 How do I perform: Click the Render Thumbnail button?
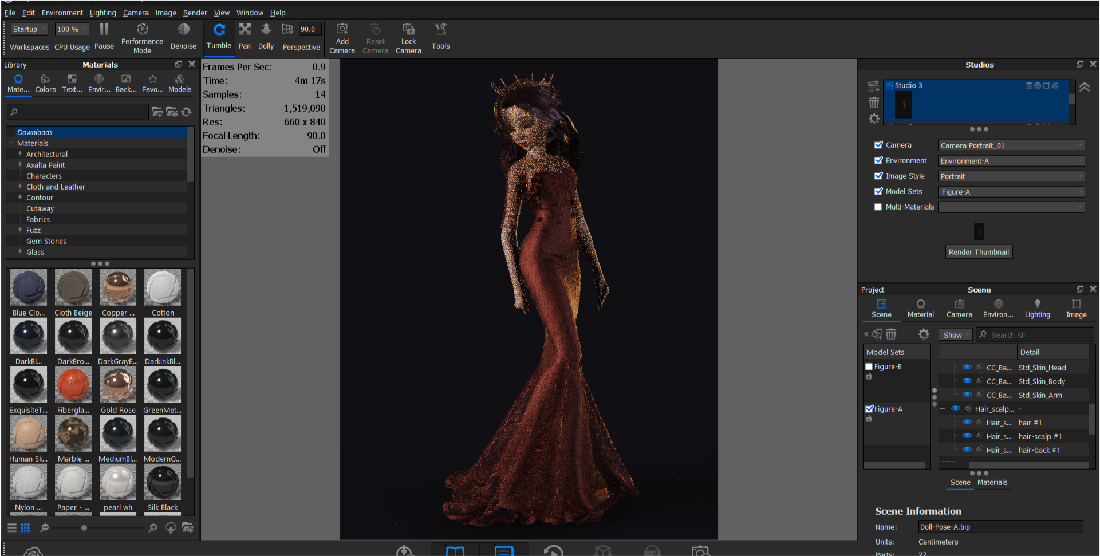tap(979, 252)
